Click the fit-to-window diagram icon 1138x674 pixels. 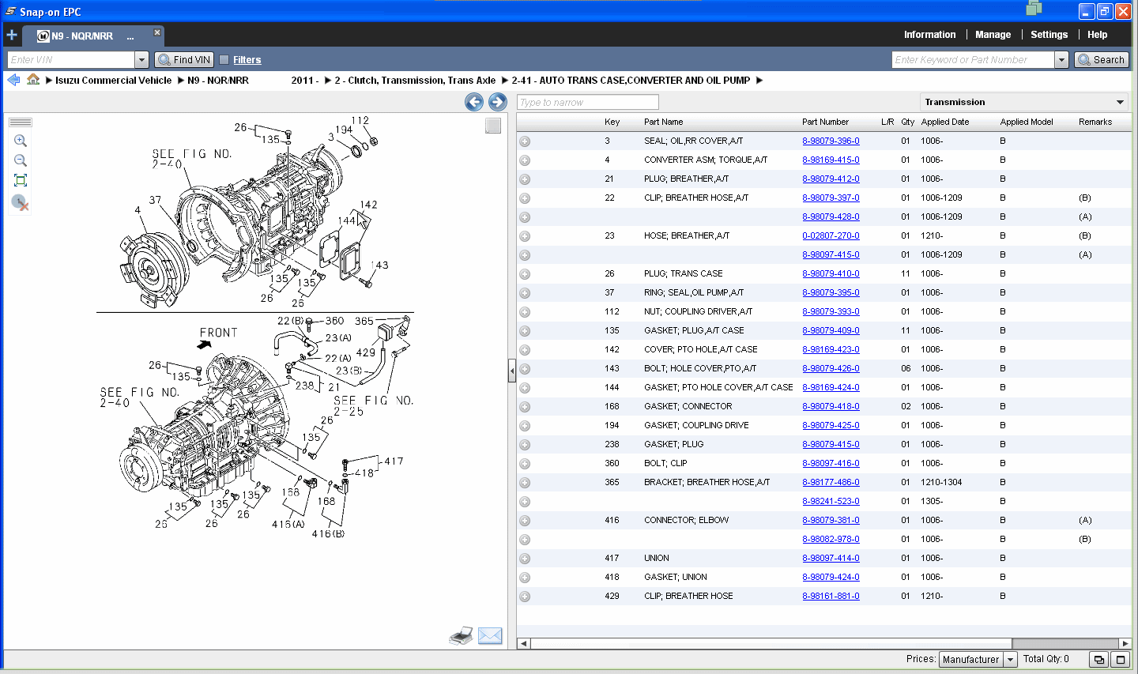click(21, 180)
